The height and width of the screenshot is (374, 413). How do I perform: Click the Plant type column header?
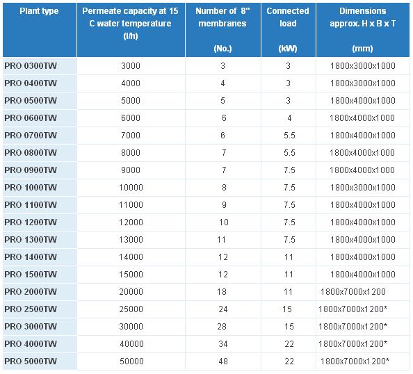40,30
